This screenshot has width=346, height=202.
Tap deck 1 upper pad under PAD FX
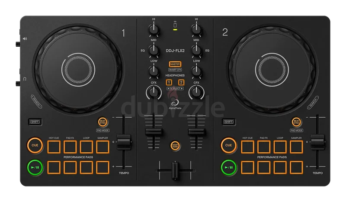coord(70,147)
